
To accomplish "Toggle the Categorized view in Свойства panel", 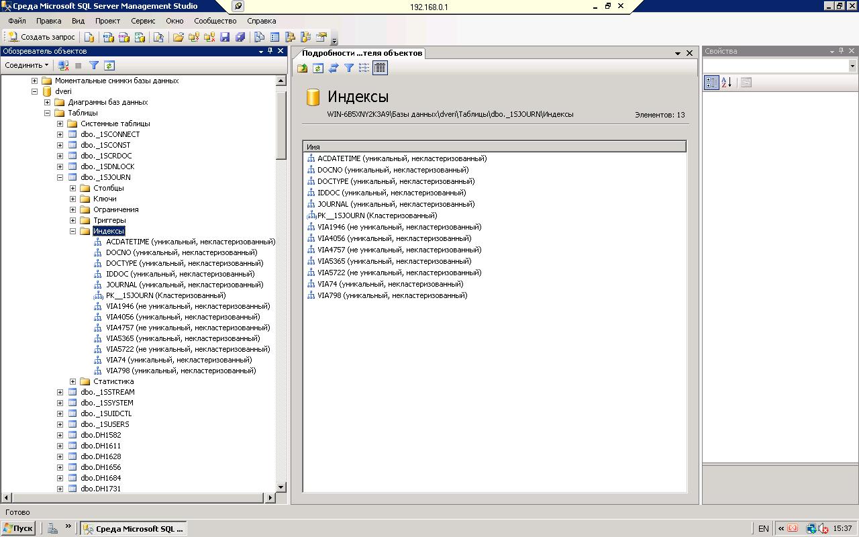I will pos(711,83).
